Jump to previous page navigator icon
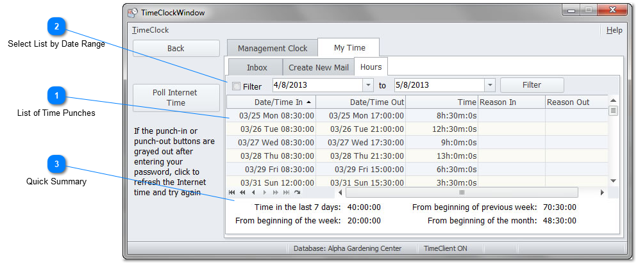638x265 pixels. click(242, 192)
